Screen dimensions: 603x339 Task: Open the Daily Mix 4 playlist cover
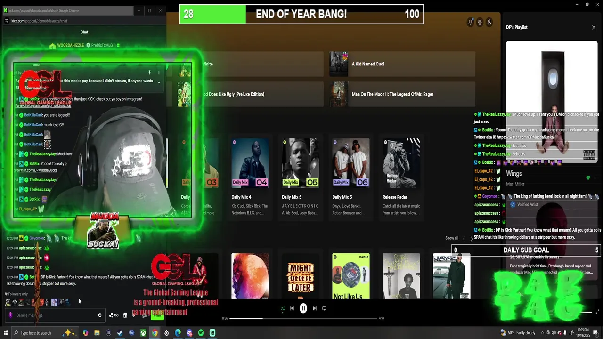tap(250, 163)
